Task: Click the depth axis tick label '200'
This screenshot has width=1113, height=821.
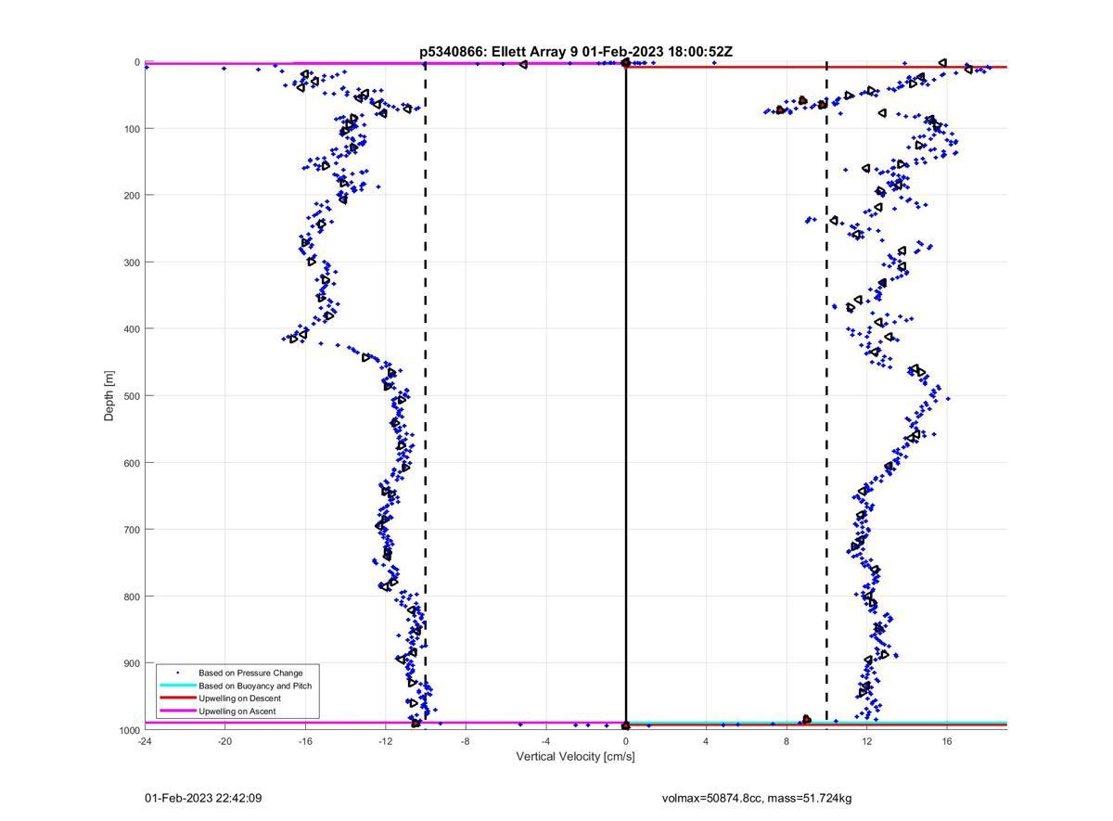Action: 132,196
